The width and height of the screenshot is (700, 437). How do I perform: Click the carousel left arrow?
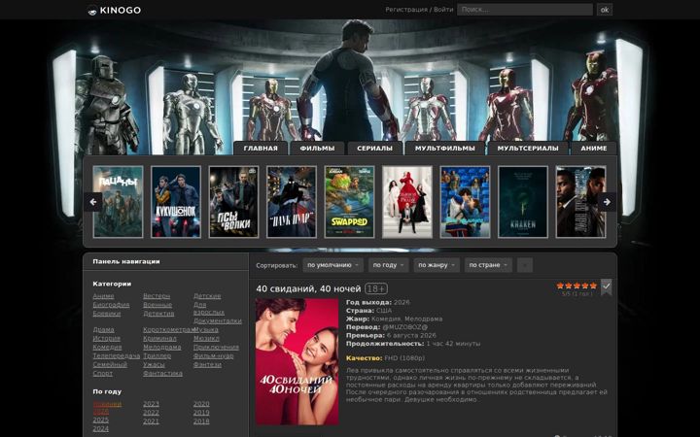(93, 202)
